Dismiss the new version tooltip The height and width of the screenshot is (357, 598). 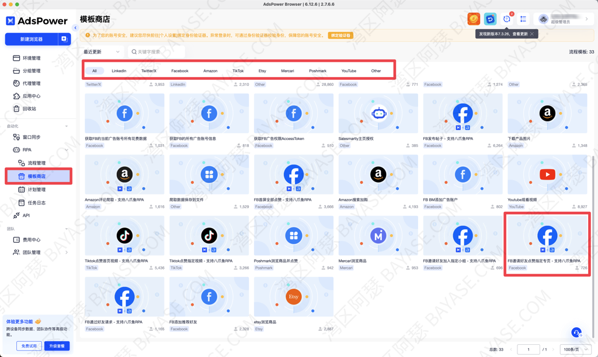coord(532,34)
